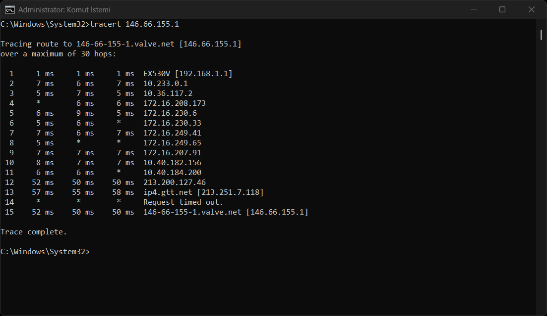The width and height of the screenshot is (547, 316).
Task: Click the 172.16.208.173 address on hop 4
Action: click(x=175, y=103)
